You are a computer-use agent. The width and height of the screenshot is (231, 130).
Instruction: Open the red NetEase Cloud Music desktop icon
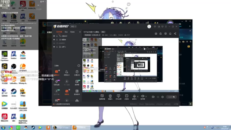tap(5, 118)
